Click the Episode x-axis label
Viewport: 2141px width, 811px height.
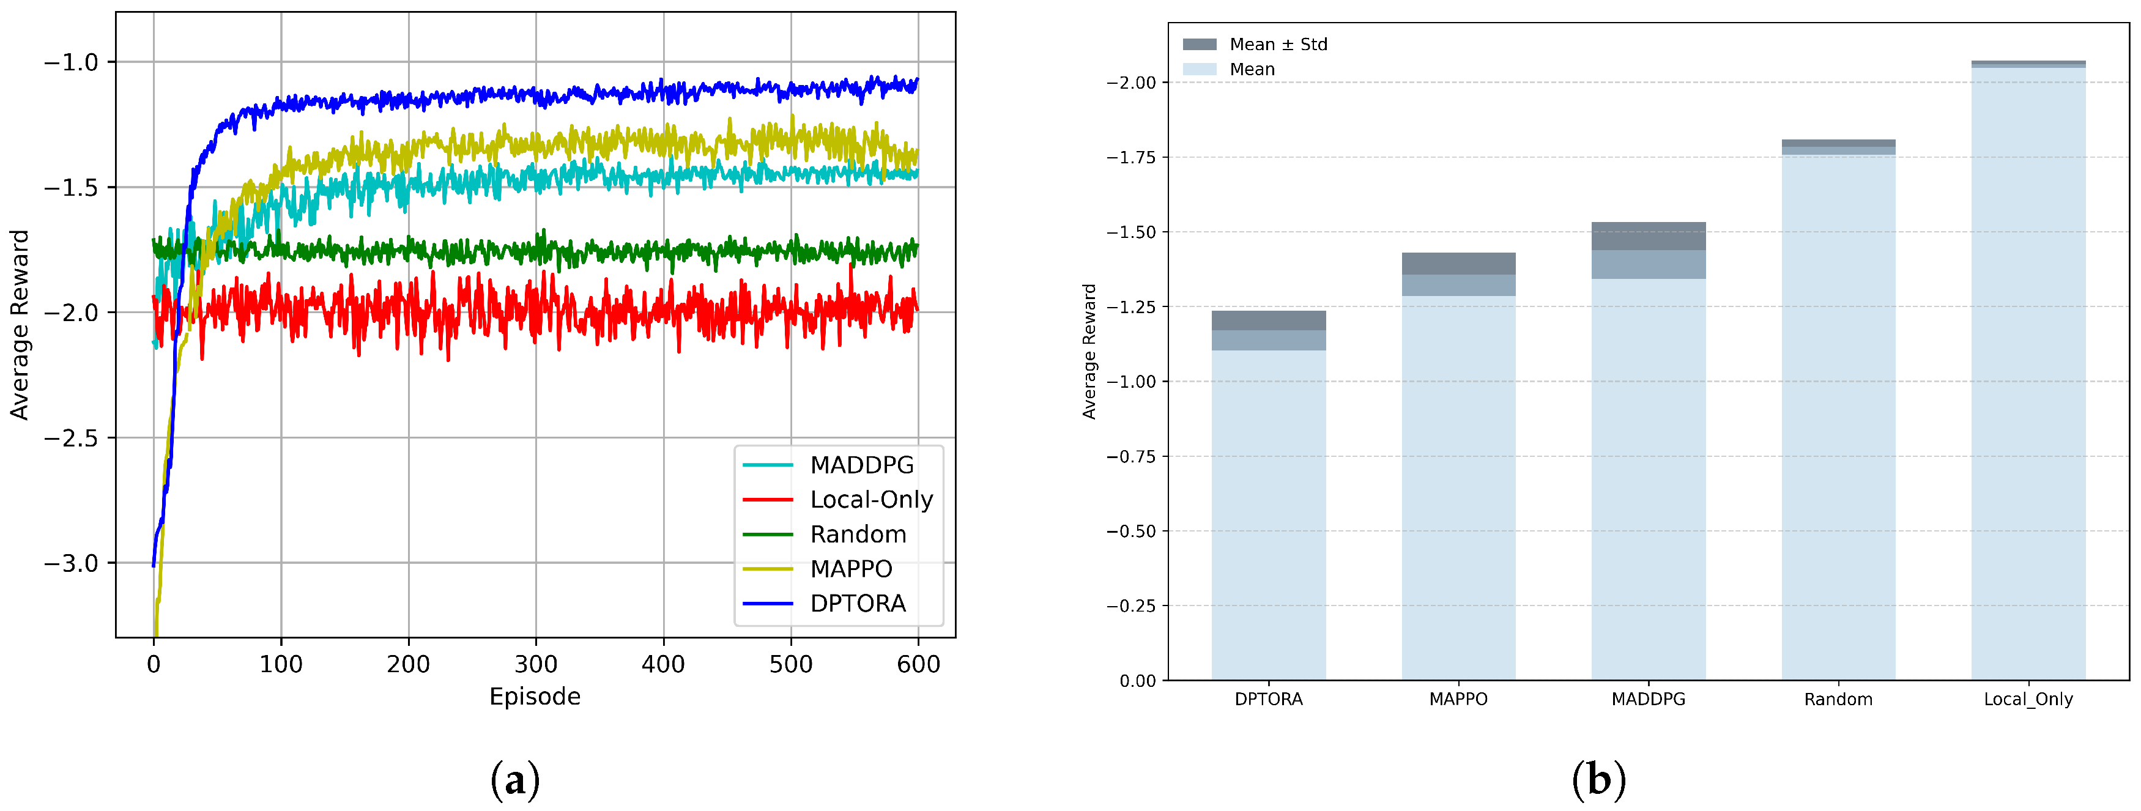tap(535, 697)
